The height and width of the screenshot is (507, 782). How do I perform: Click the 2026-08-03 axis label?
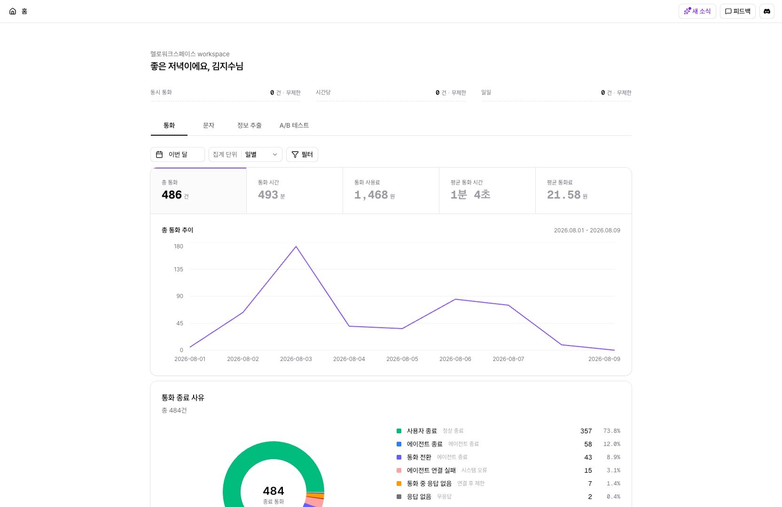pyautogui.click(x=296, y=359)
